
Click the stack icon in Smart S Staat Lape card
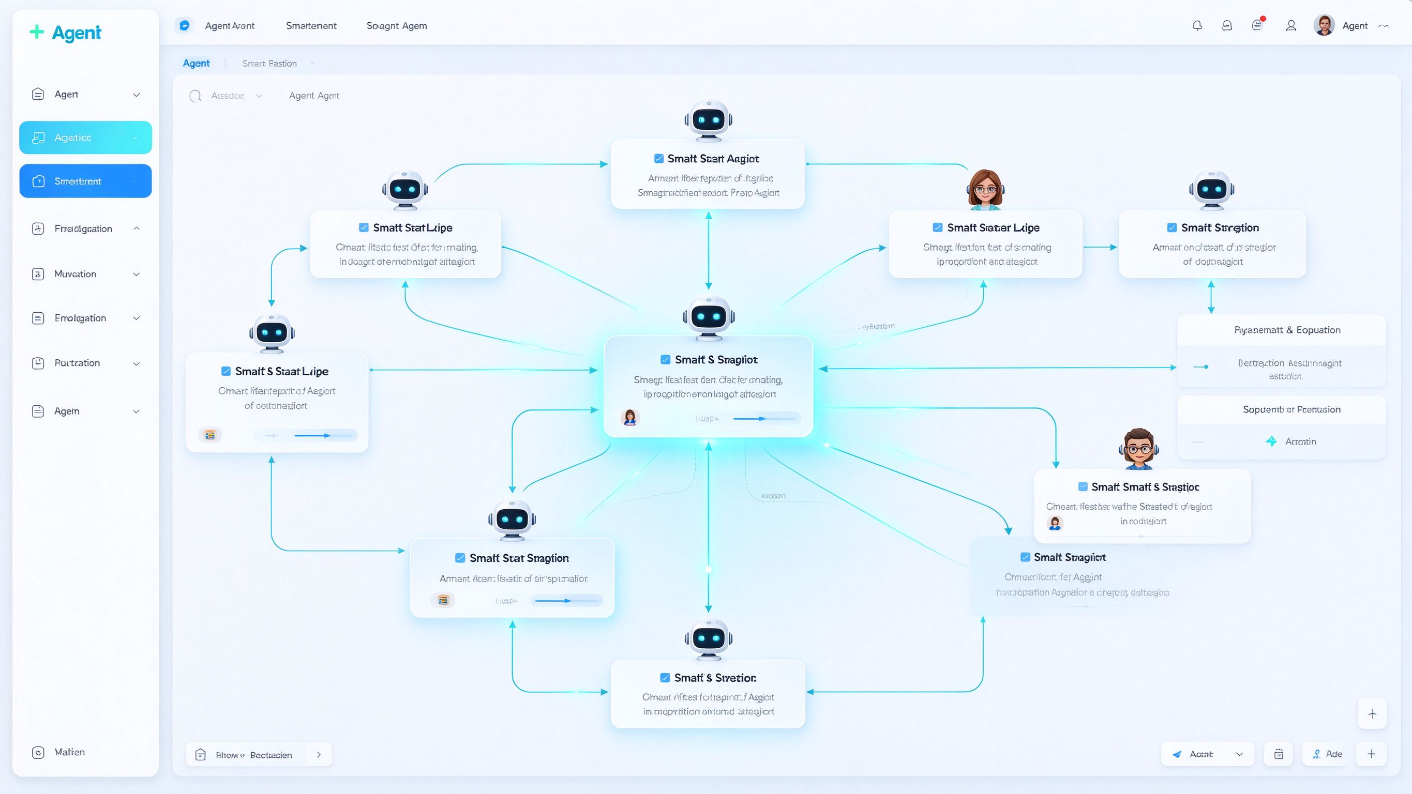209,435
